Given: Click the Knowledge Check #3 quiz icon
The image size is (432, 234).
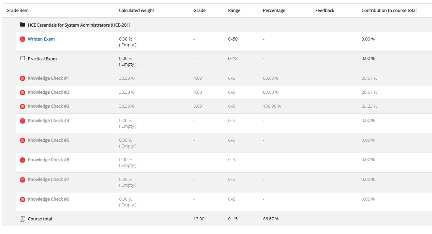Looking at the screenshot, I should [x=23, y=106].
